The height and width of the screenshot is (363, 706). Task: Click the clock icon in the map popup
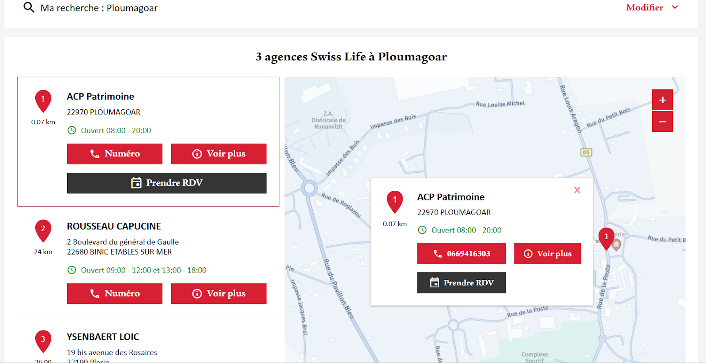pos(422,230)
